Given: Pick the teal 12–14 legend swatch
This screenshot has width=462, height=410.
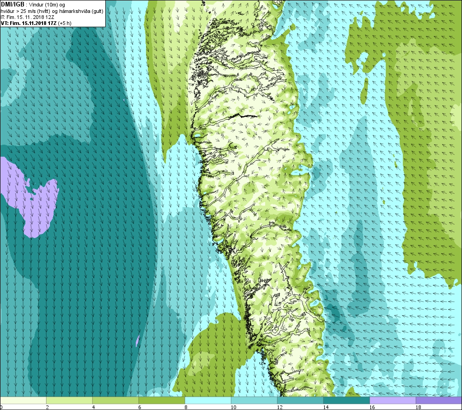Looking at the screenshot, I should [x=300, y=400].
